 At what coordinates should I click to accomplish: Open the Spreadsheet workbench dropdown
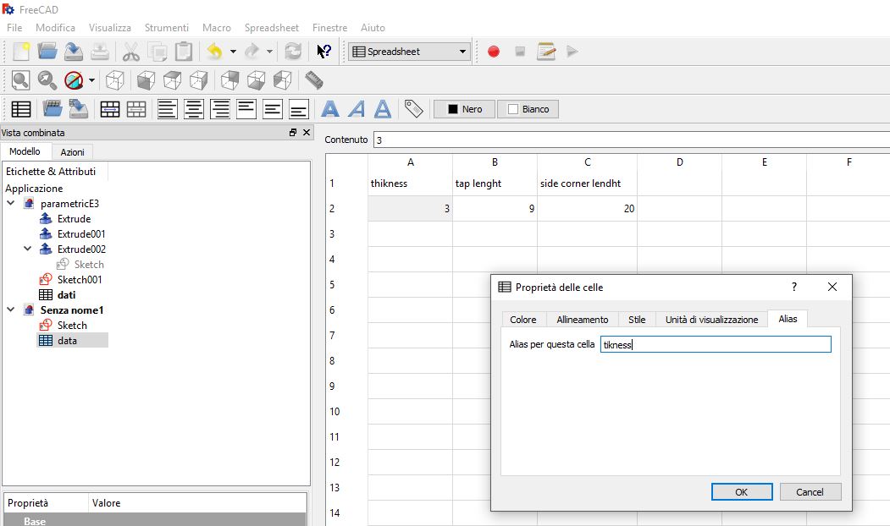(x=409, y=52)
